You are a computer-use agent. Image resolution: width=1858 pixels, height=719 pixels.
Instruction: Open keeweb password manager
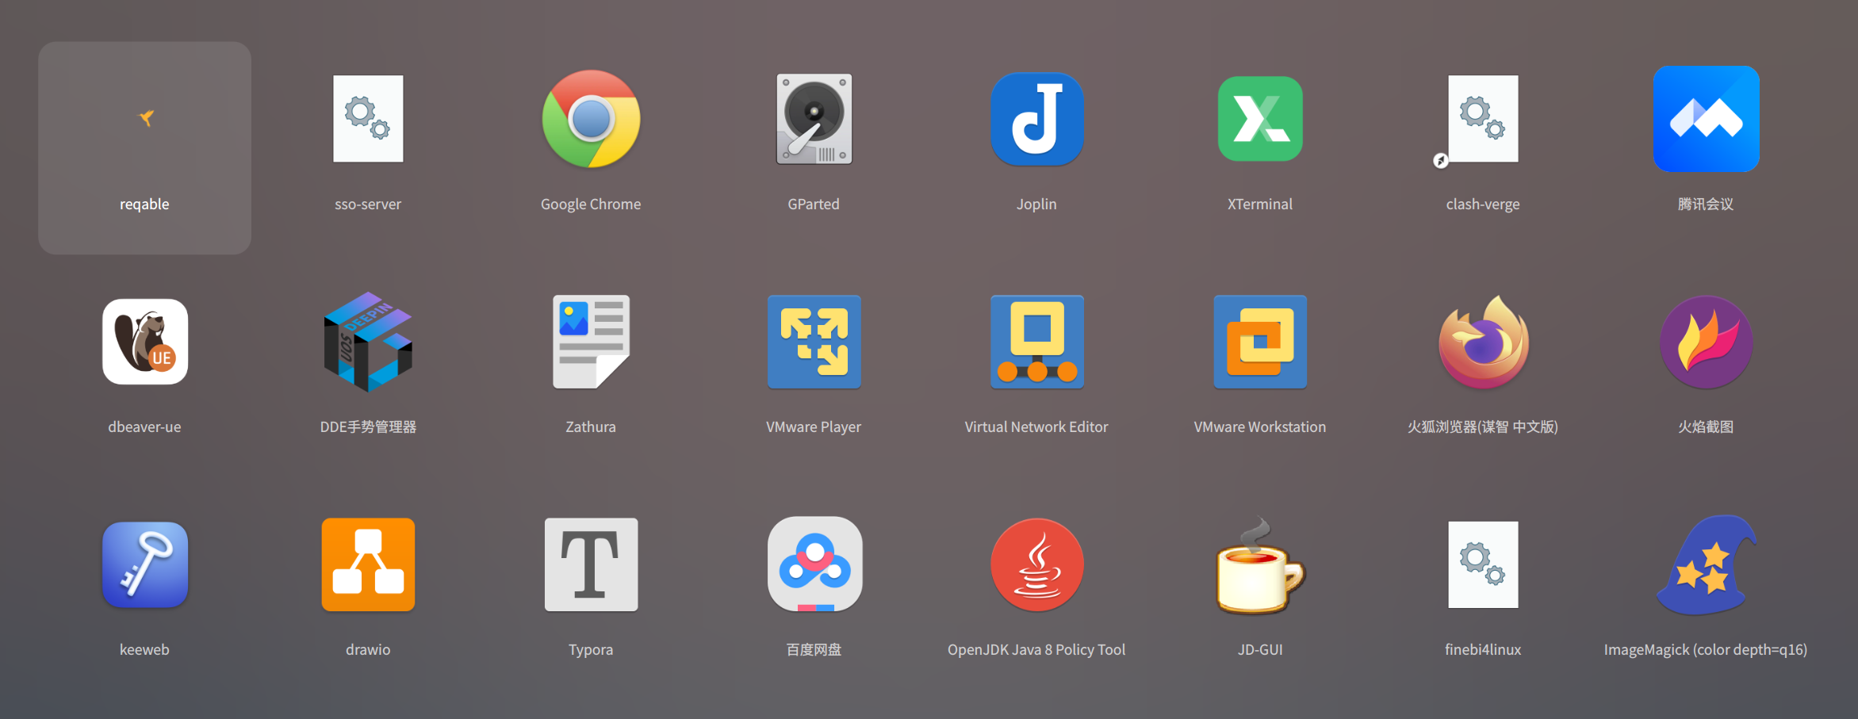[145, 565]
